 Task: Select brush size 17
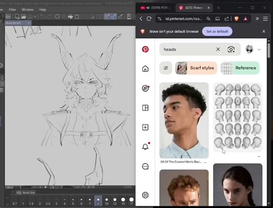pos(131,201)
